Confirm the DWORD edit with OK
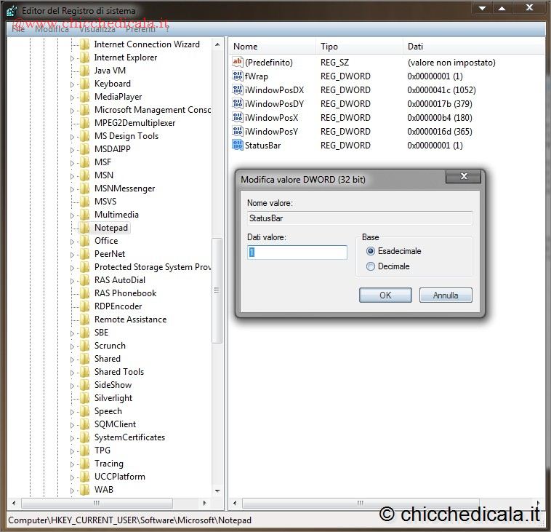551x532 pixels. pyautogui.click(x=385, y=295)
